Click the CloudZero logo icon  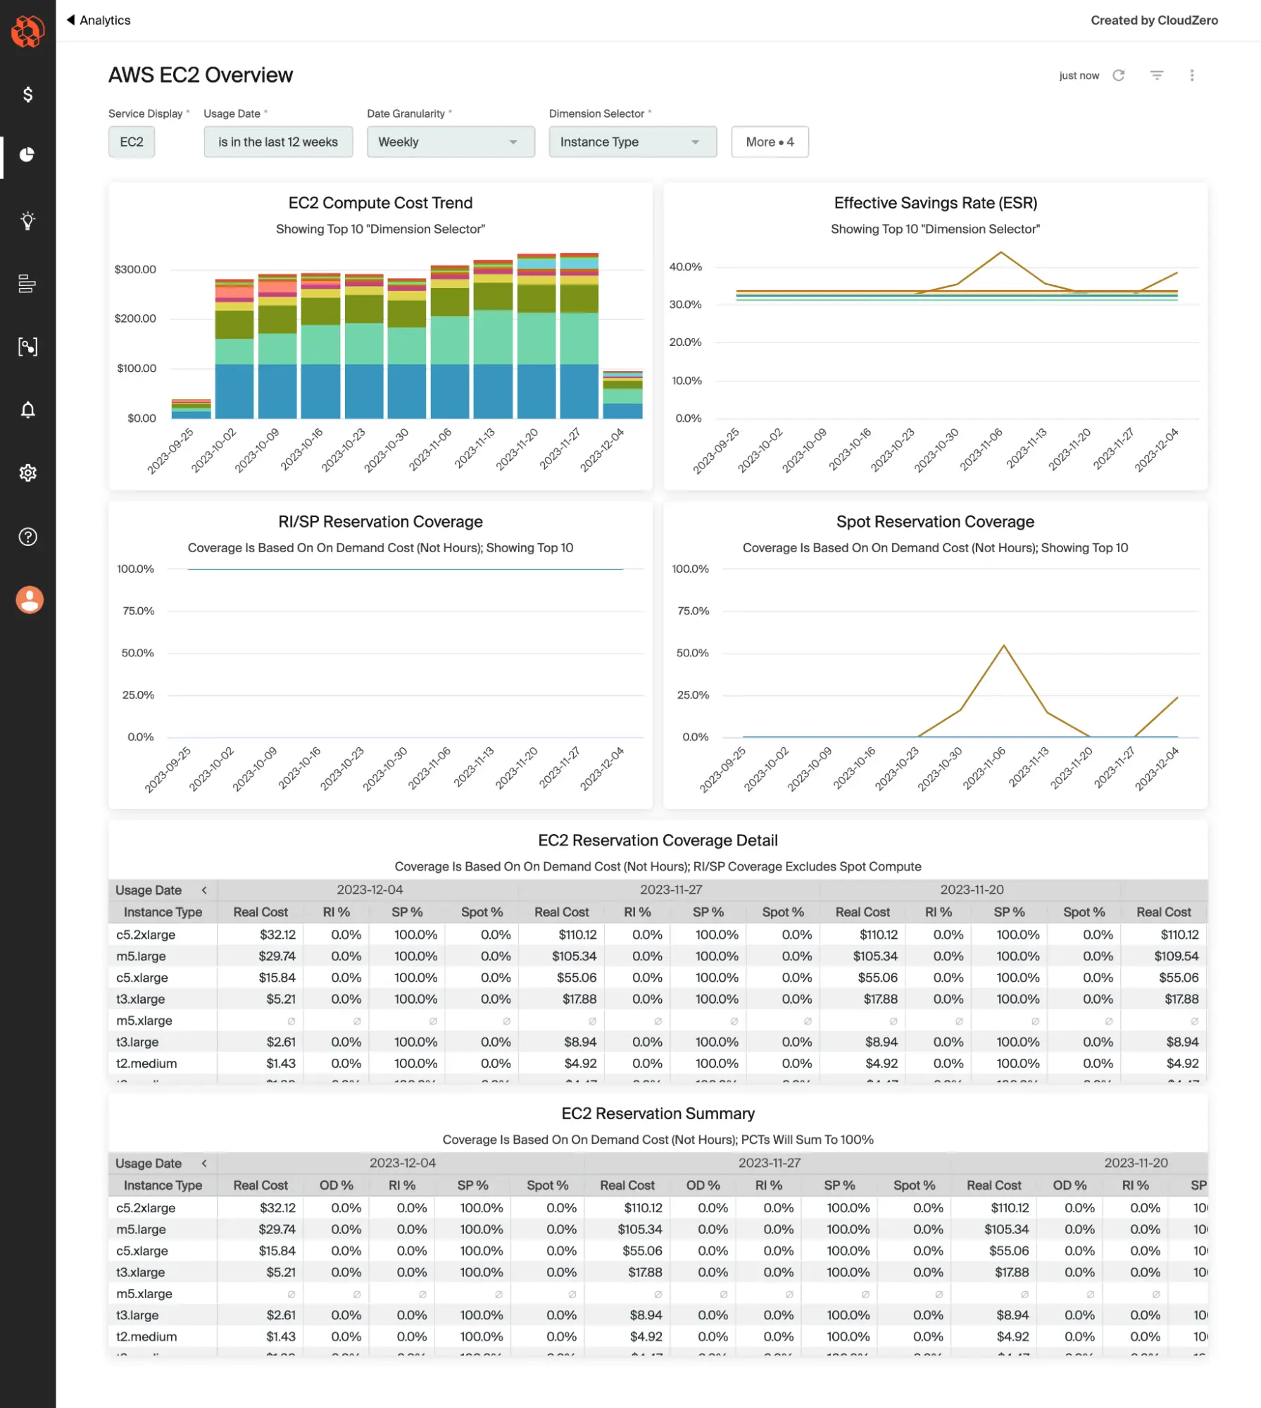coord(27,31)
